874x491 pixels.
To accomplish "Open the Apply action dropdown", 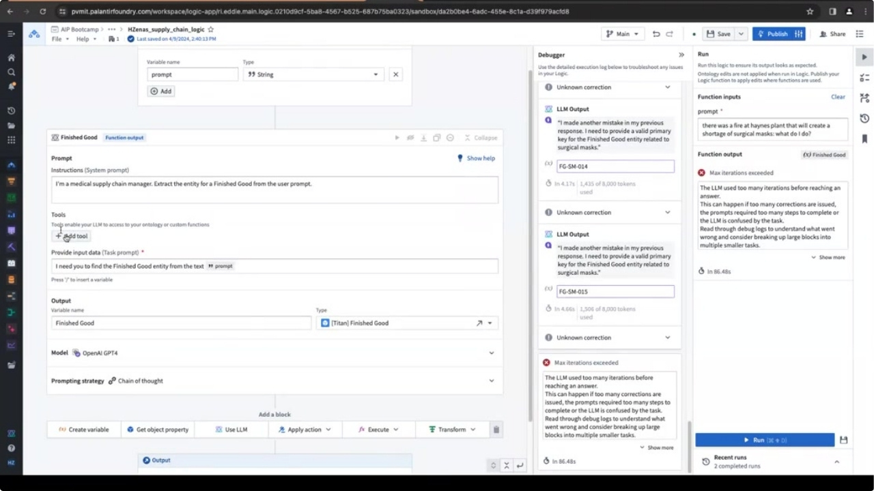I will coord(305,430).
